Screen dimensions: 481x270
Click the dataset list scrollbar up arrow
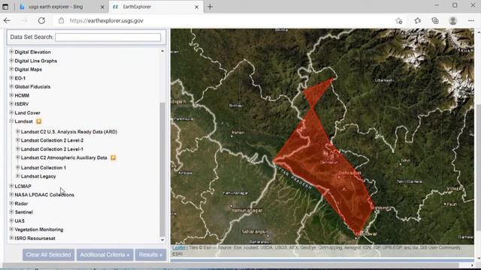(162, 51)
